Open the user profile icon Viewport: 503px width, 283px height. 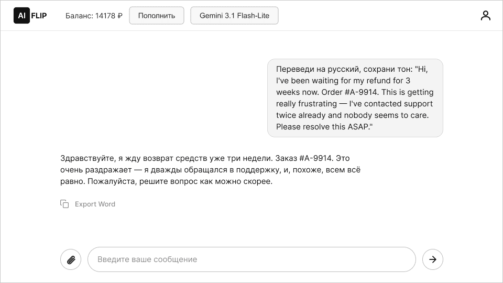(486, 16)
